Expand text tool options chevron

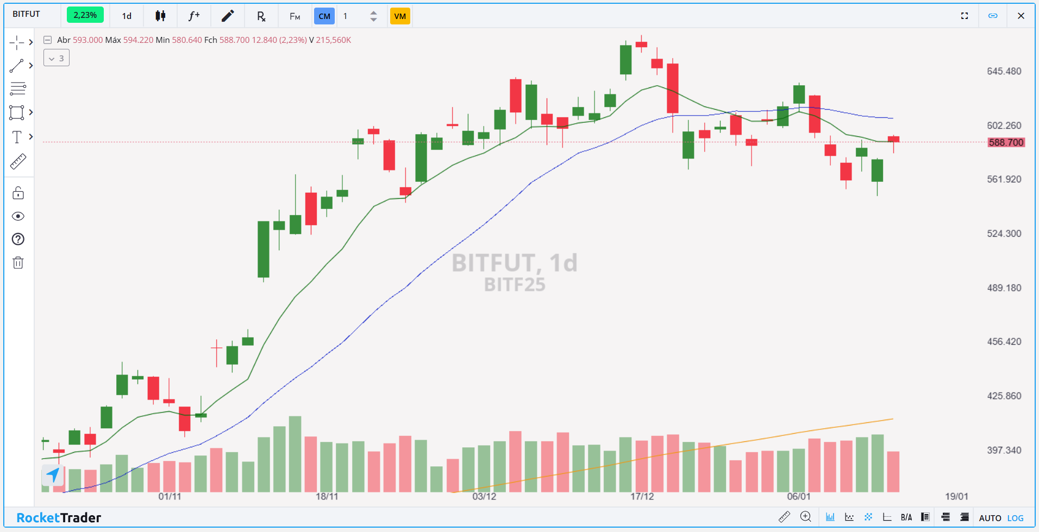tap(31, 137)
